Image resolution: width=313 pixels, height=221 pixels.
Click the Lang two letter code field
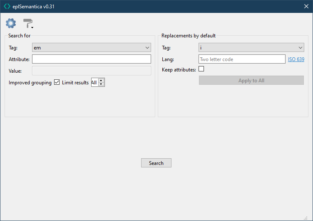point(242,59)
